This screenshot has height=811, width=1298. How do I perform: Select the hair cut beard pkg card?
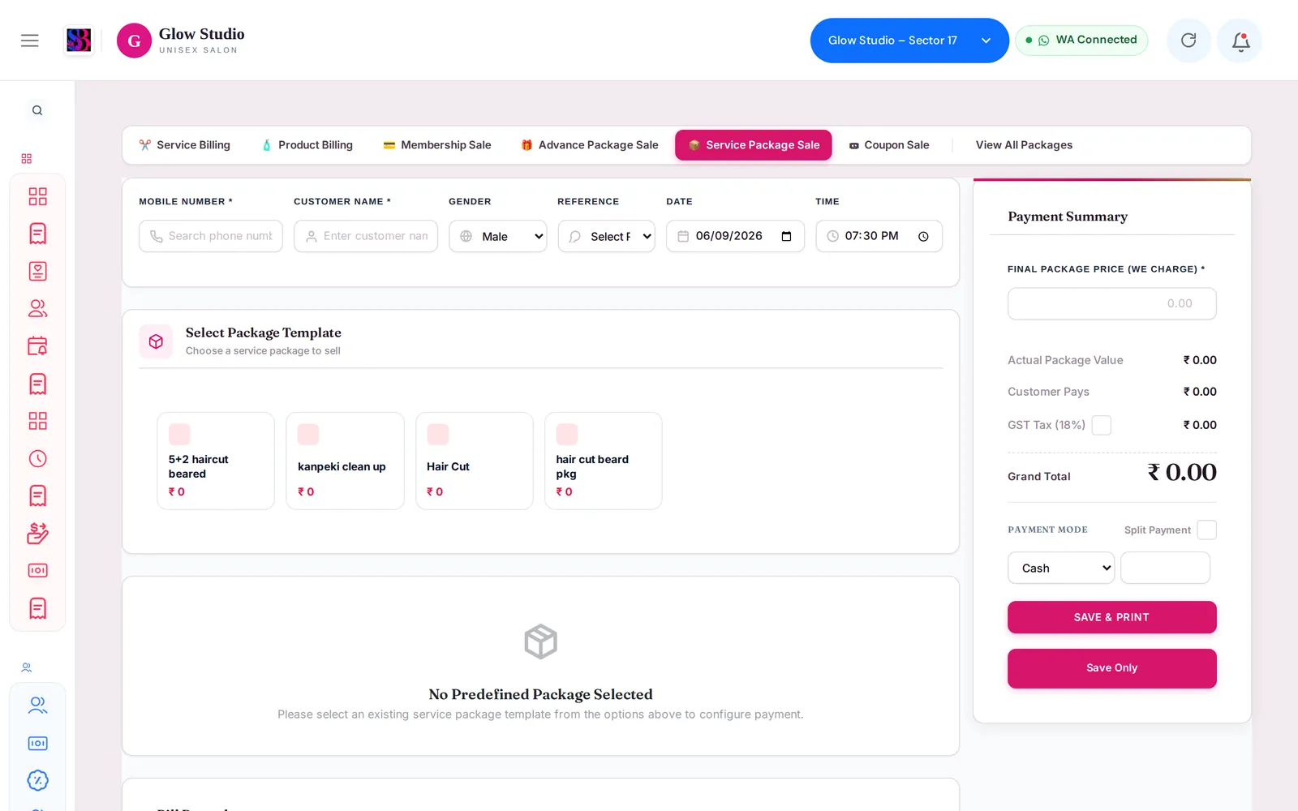tap(604, 461)
